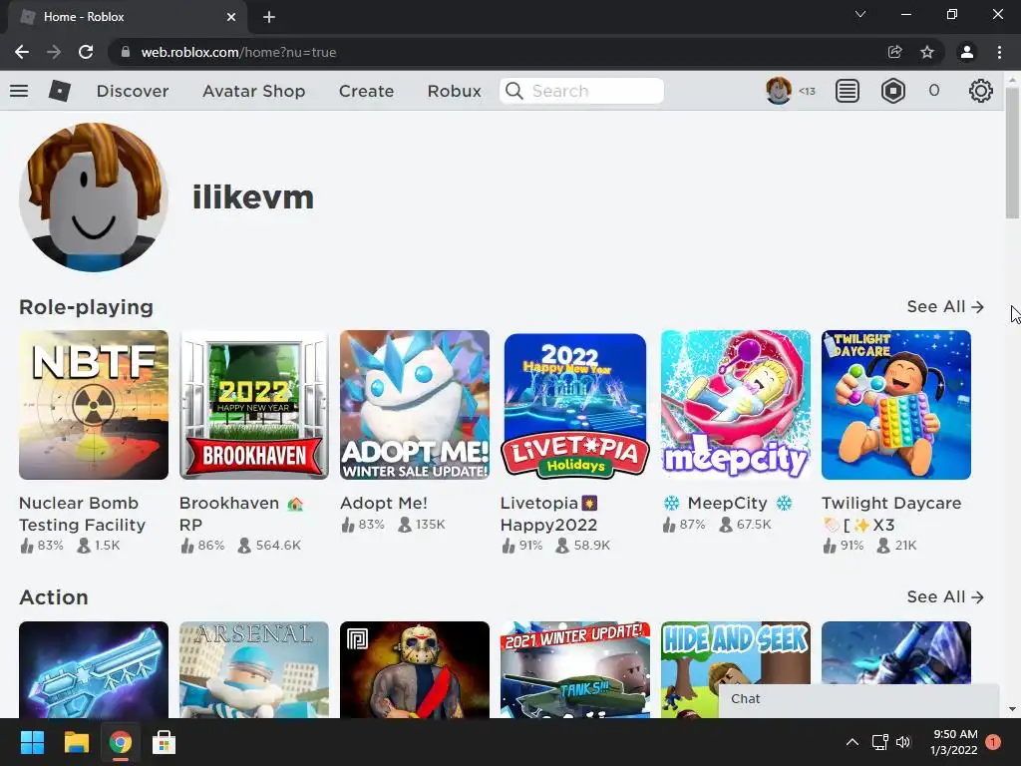This screenshot has height=766, width=1021.
Task: Open Chrome profile icon
Action: pos(967,52)
